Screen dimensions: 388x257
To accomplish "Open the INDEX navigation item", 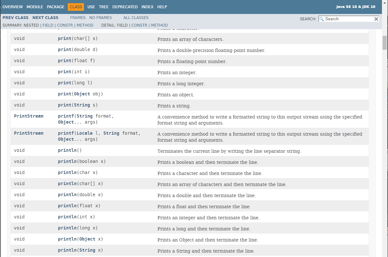I will 147,7.
